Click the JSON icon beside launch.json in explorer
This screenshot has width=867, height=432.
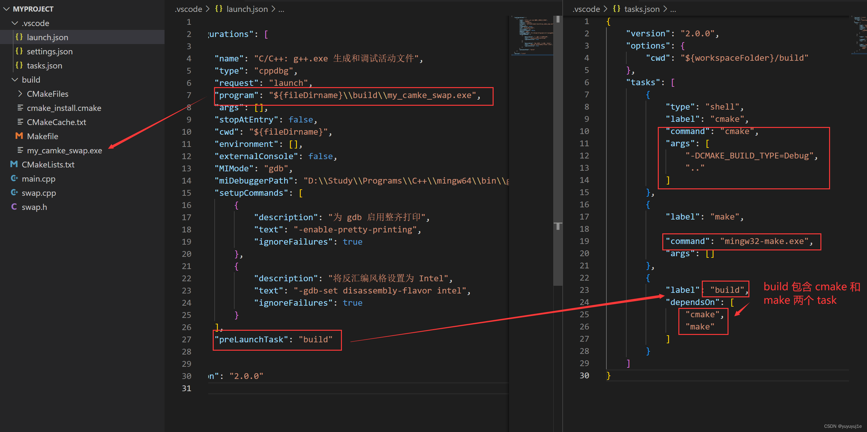click(19, 37)
